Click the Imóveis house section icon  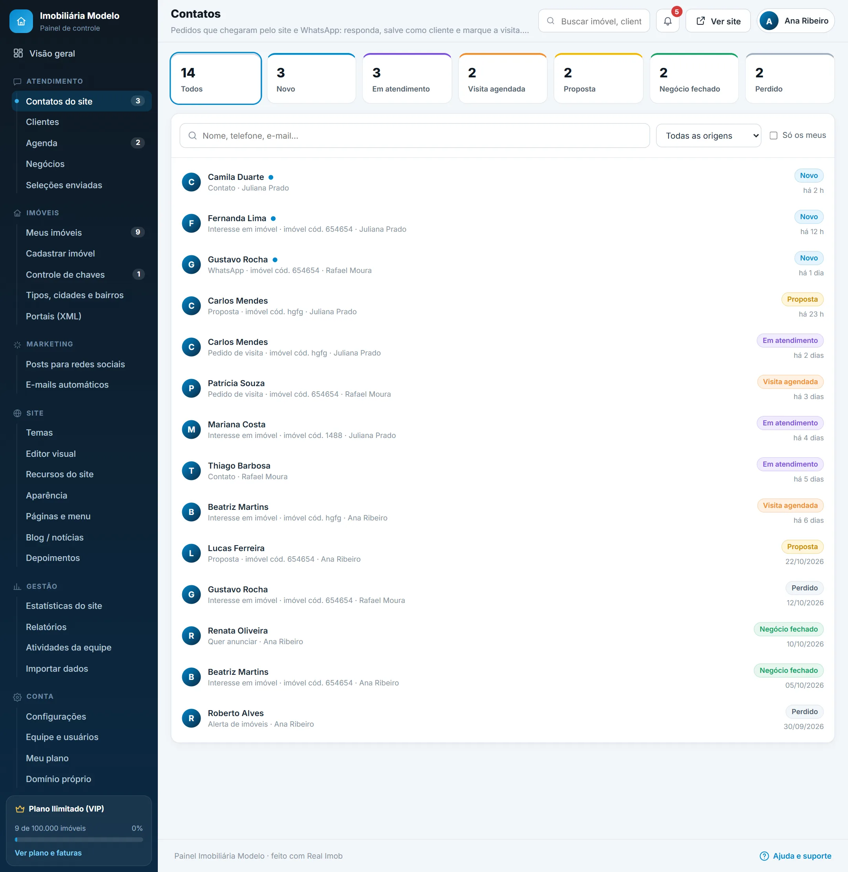(x=17, y=213)
